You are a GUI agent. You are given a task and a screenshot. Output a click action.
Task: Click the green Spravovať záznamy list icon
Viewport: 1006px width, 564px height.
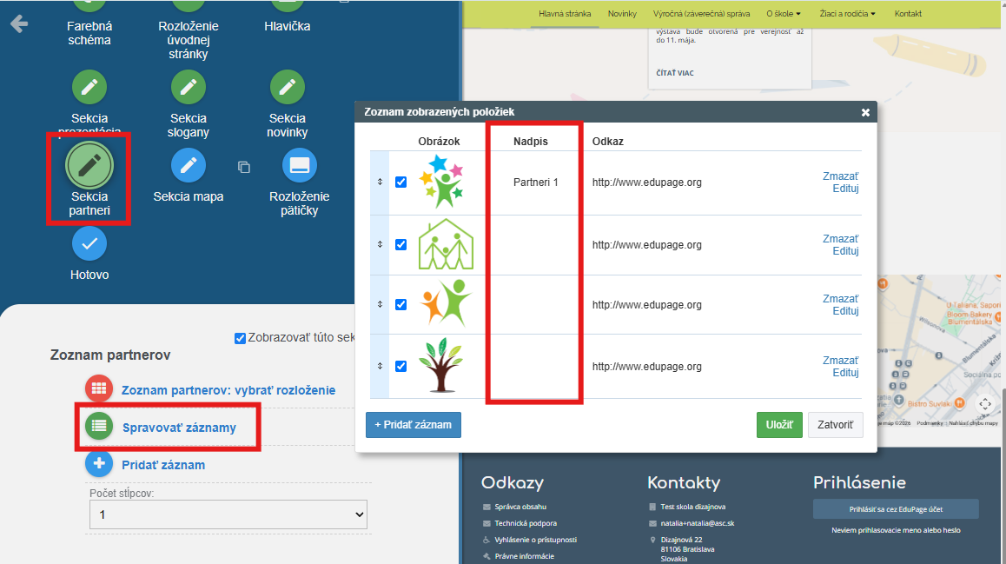click(x=99, y=426)
